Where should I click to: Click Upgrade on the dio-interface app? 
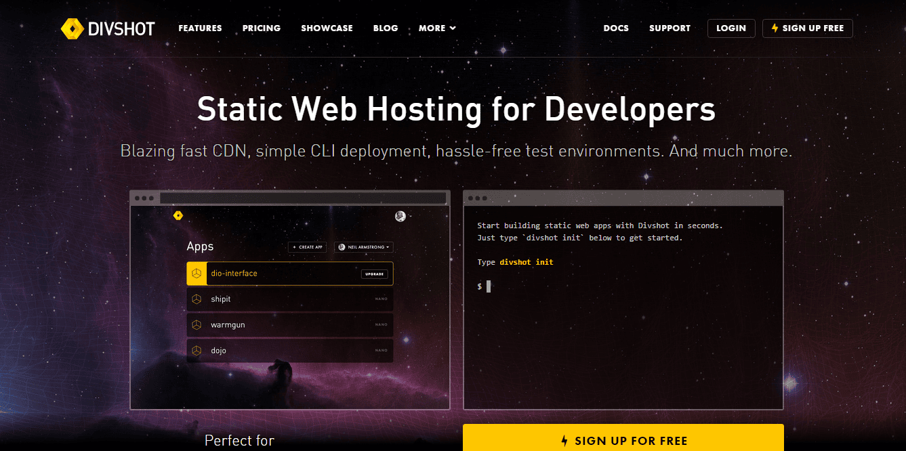coord(374,274)
